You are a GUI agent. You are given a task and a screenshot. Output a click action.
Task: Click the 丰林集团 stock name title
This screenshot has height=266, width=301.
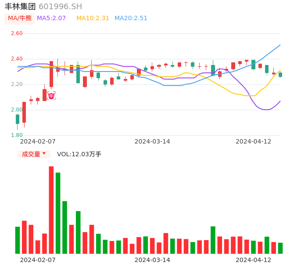coord(20,7)
